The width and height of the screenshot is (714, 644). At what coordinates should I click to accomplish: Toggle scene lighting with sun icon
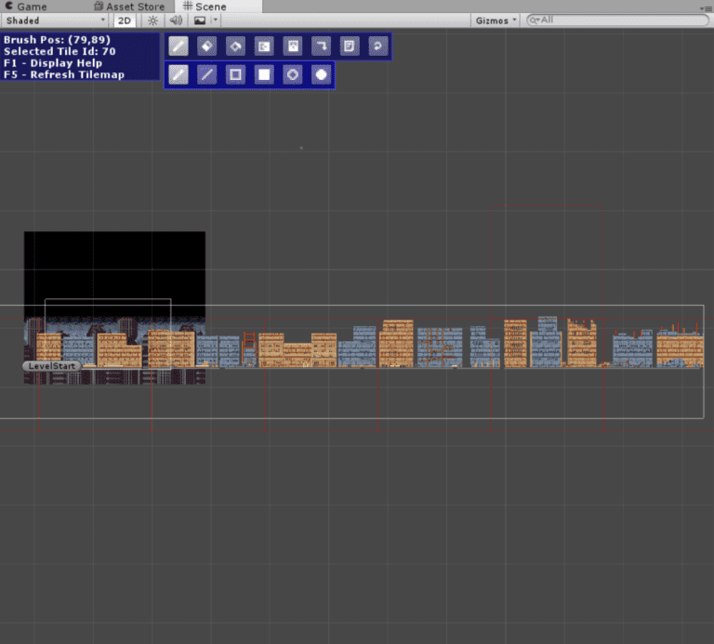(x=152, y=20)
